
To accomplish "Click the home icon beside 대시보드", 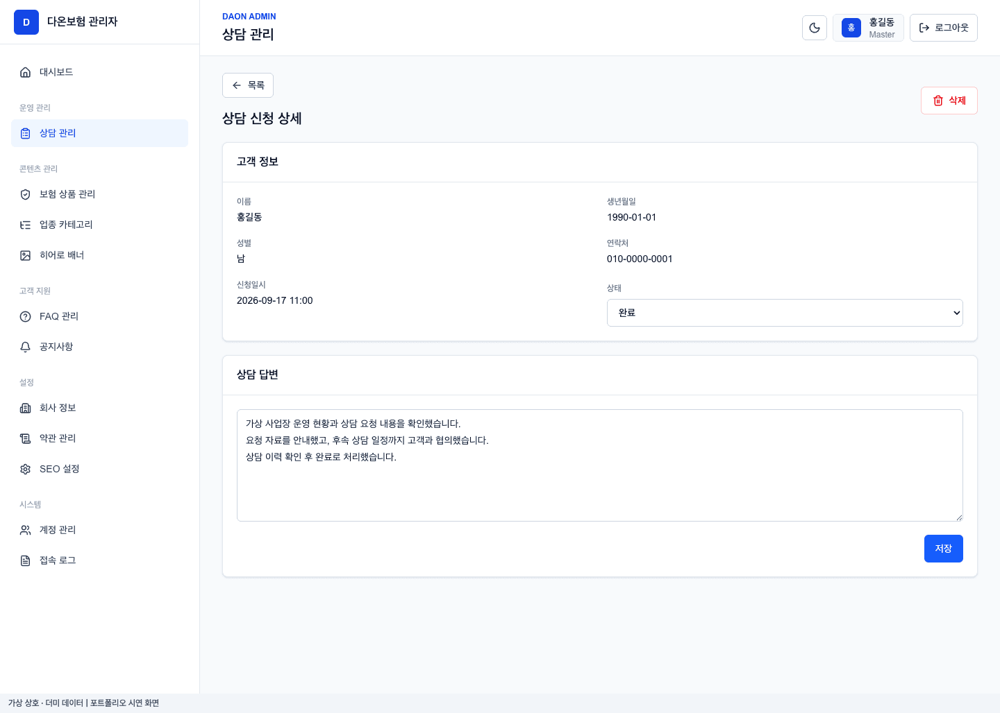I will tap(26, 72).
